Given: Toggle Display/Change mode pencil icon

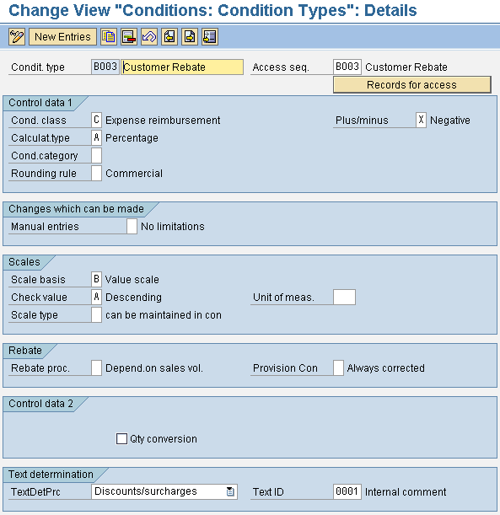Looking at the screenshot, I should (17, 36).
